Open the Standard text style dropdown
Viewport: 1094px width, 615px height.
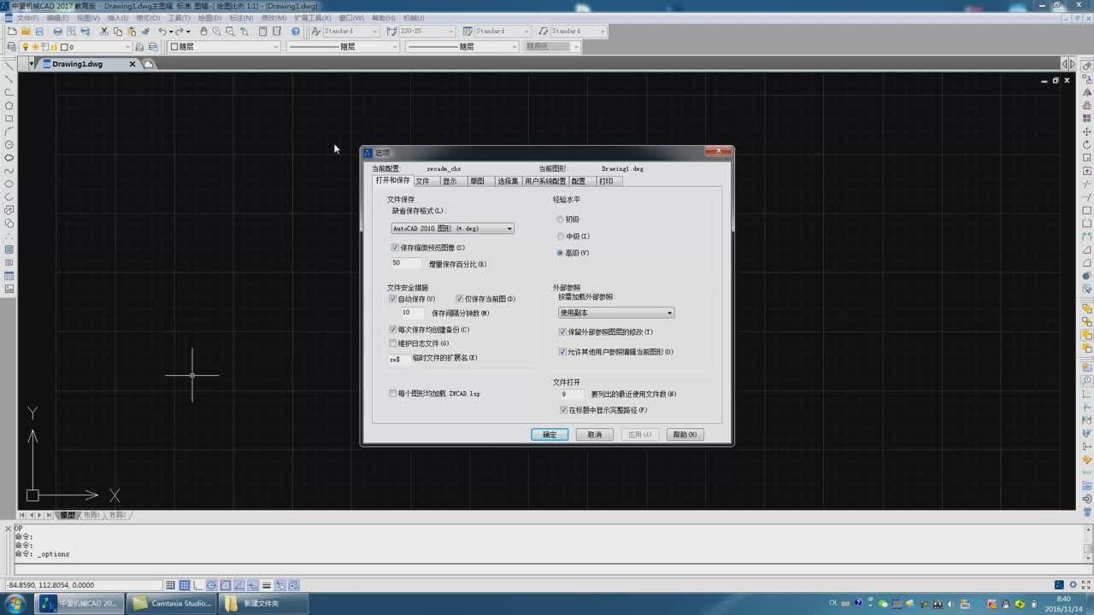point(350,32)
